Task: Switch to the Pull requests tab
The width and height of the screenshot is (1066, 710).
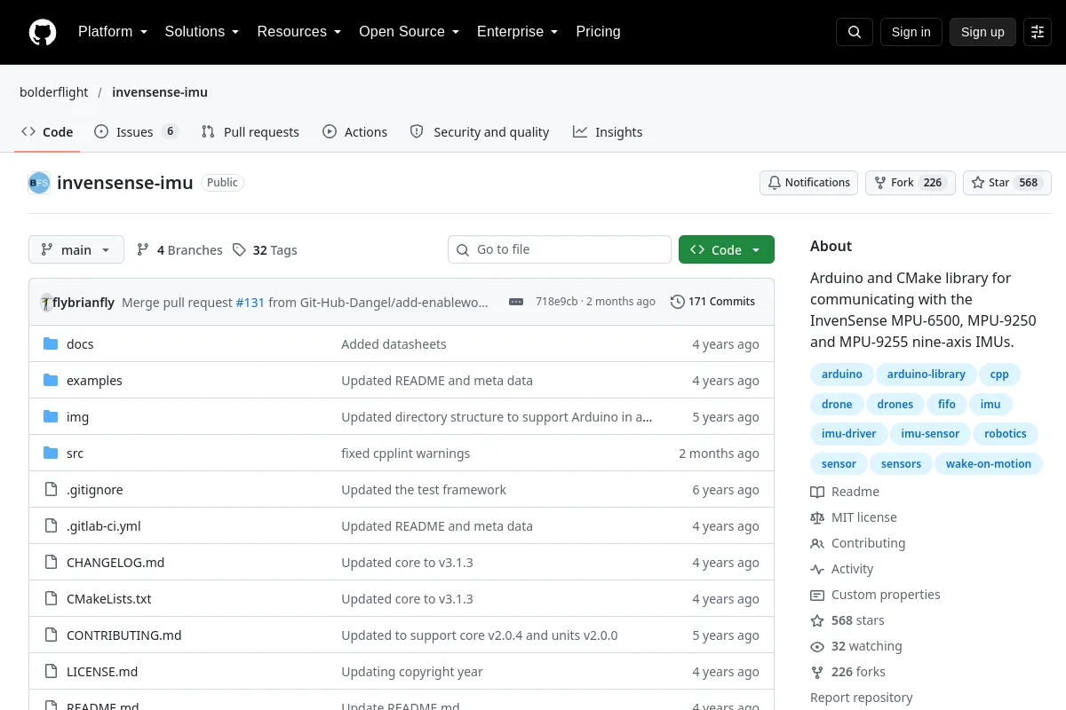Action: [251, 132]
